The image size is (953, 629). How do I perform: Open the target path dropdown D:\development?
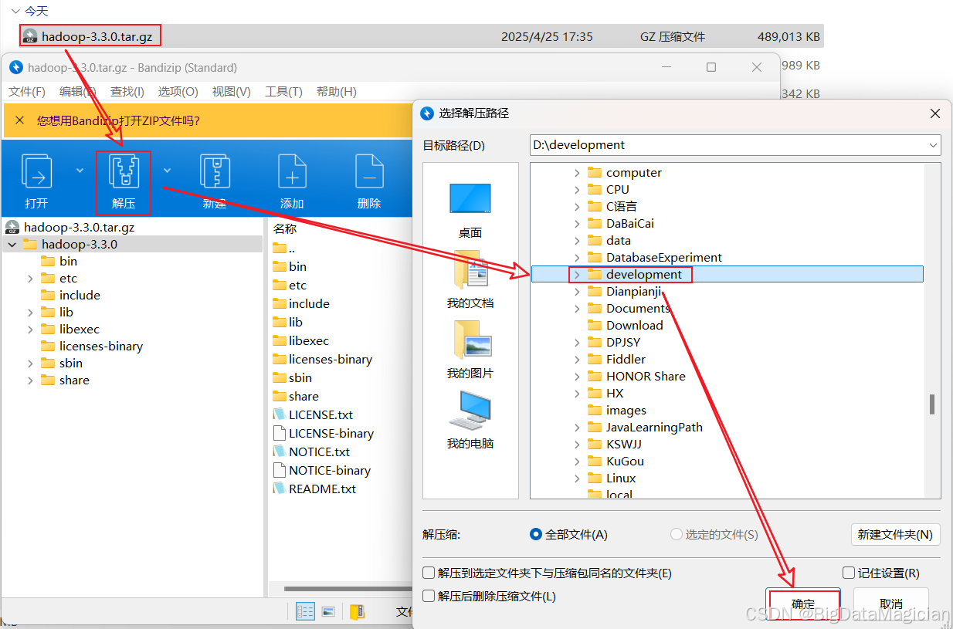coord(934,145)
